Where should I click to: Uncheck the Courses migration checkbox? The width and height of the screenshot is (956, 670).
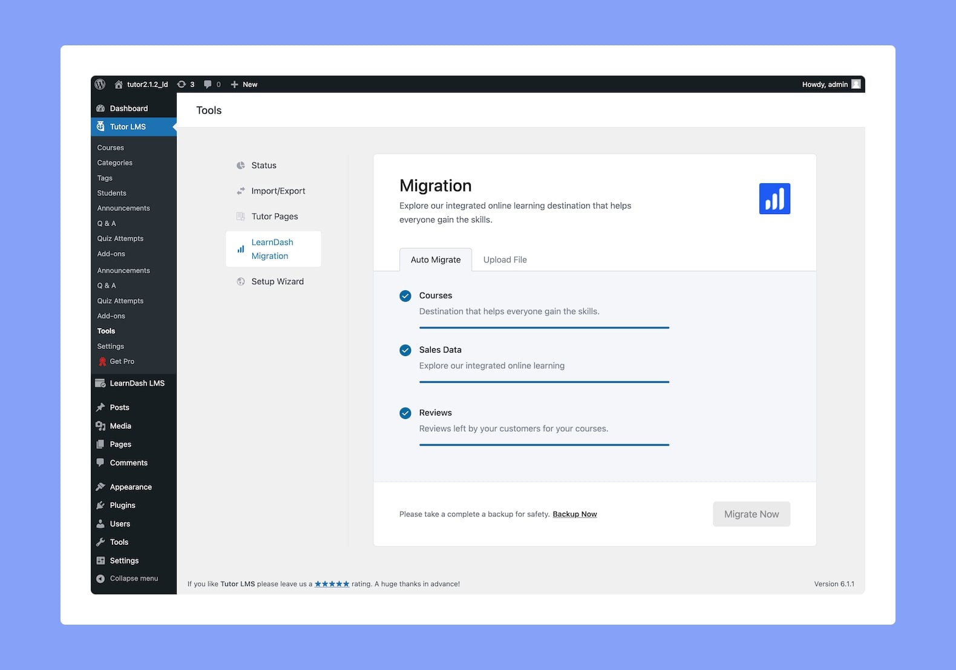[405, 296]
